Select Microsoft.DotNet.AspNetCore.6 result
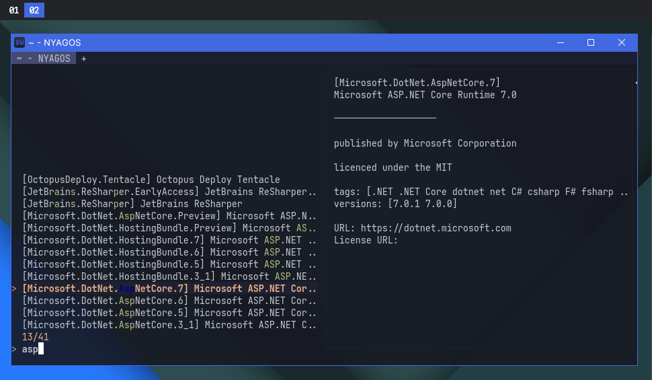 [168, 301]
